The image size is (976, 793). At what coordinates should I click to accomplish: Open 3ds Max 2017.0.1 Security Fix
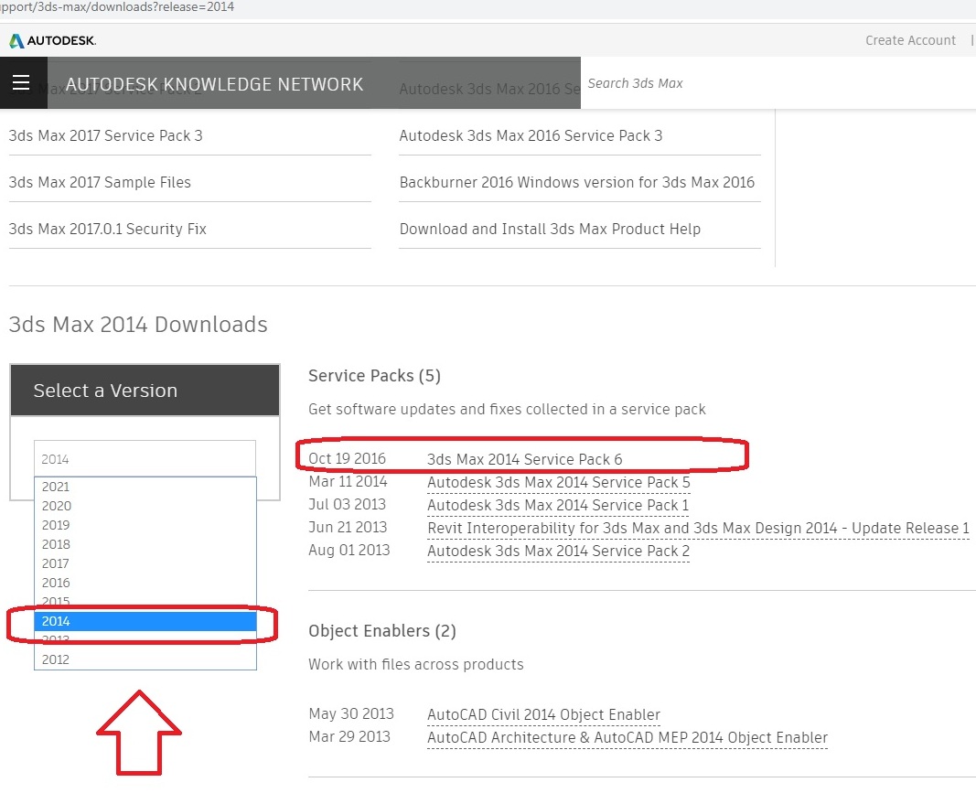108,229
